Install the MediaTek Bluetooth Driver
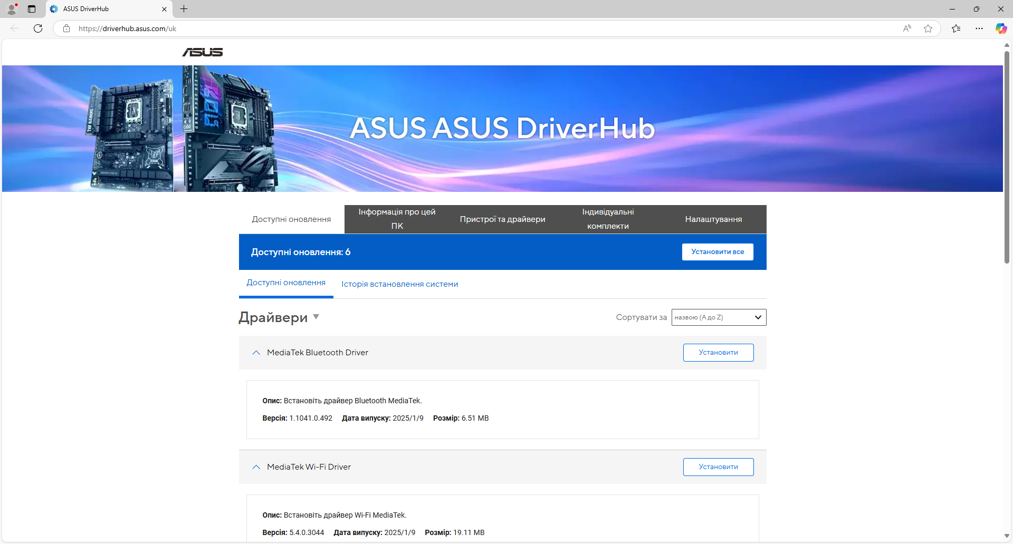 718,353
